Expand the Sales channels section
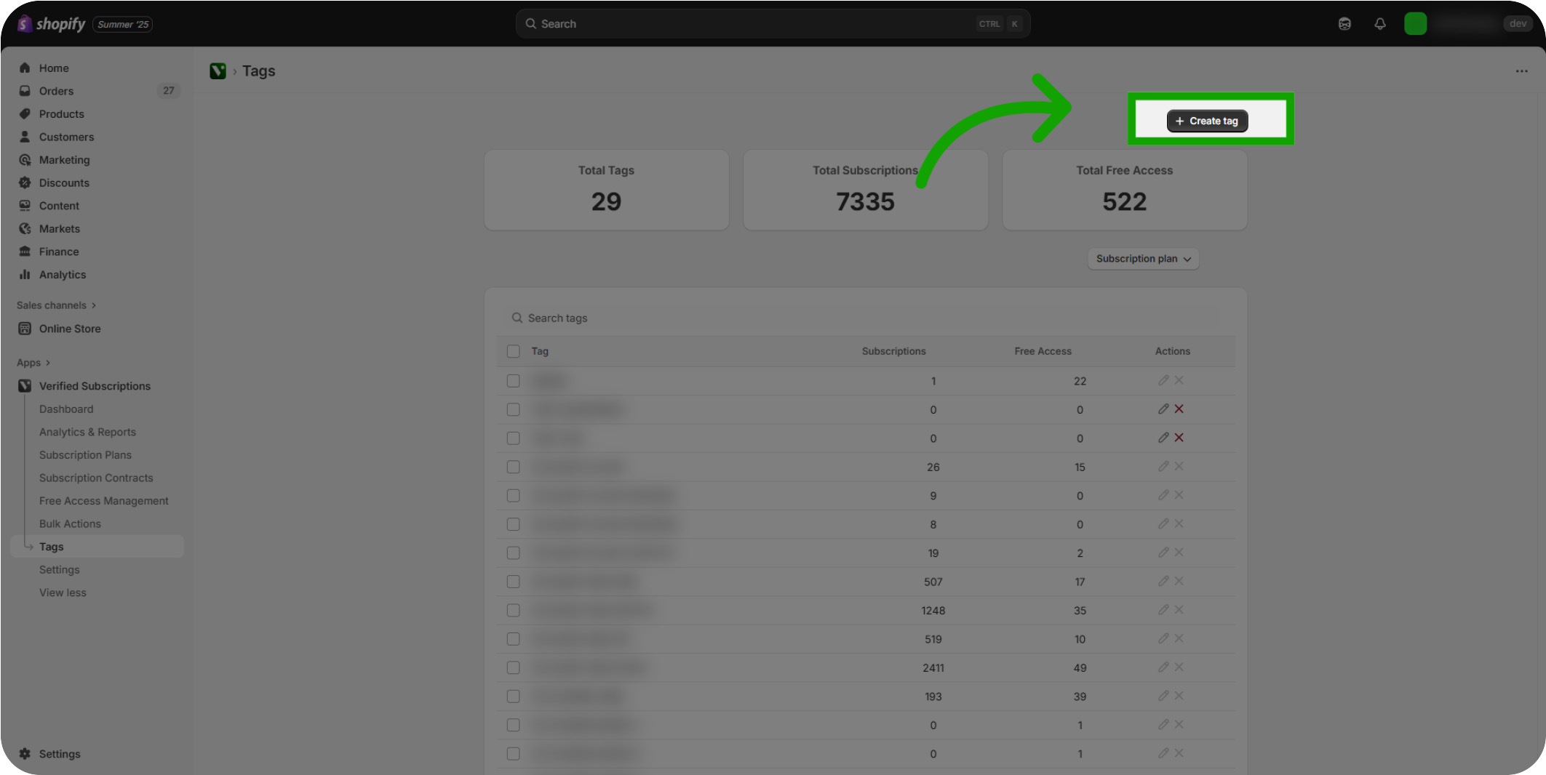Image resolution: width=1546 pixels, height=775 pixels. 56,305
